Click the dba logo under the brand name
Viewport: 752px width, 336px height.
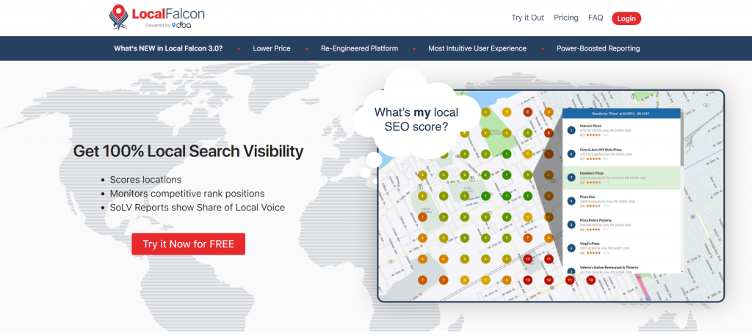click(181, 26)
